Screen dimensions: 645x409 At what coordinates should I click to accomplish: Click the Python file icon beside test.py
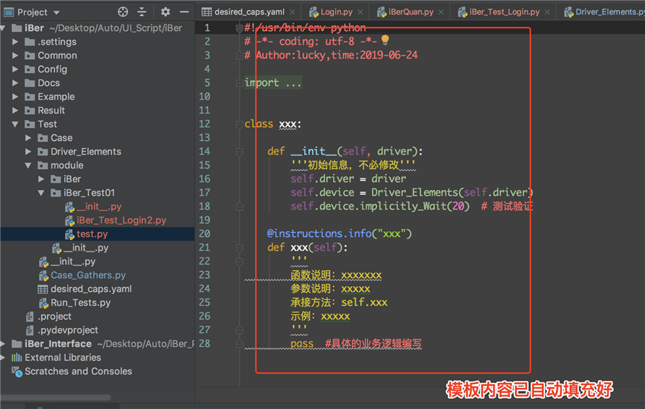tap(69, 234)
